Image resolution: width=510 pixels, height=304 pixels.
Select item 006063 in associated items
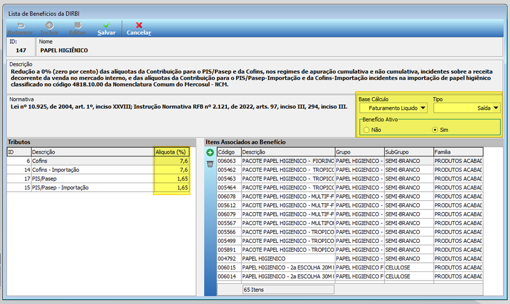(x=349, y=161)
